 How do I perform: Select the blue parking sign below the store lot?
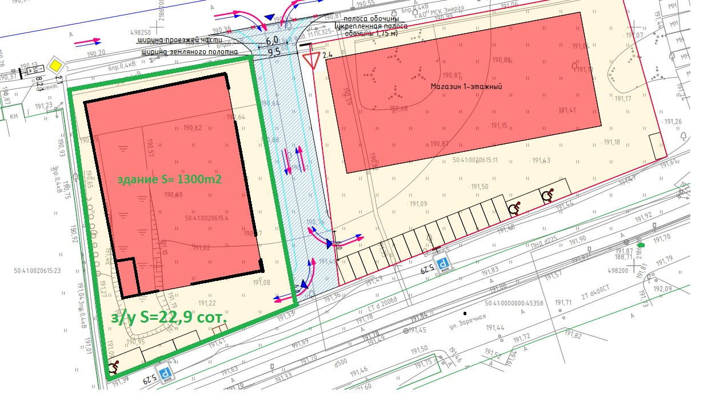[x=442, y=264]
